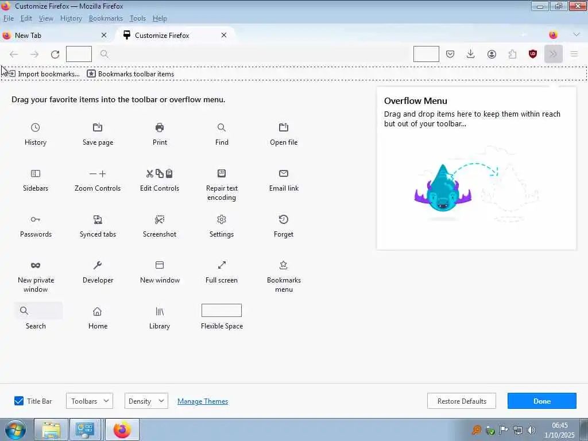Select the Open file item
Image resolution: width=588 pixels, height=441 pixels.
tap(284, 134)
